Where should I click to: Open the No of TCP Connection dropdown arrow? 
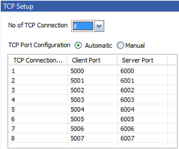pos(99,26)
